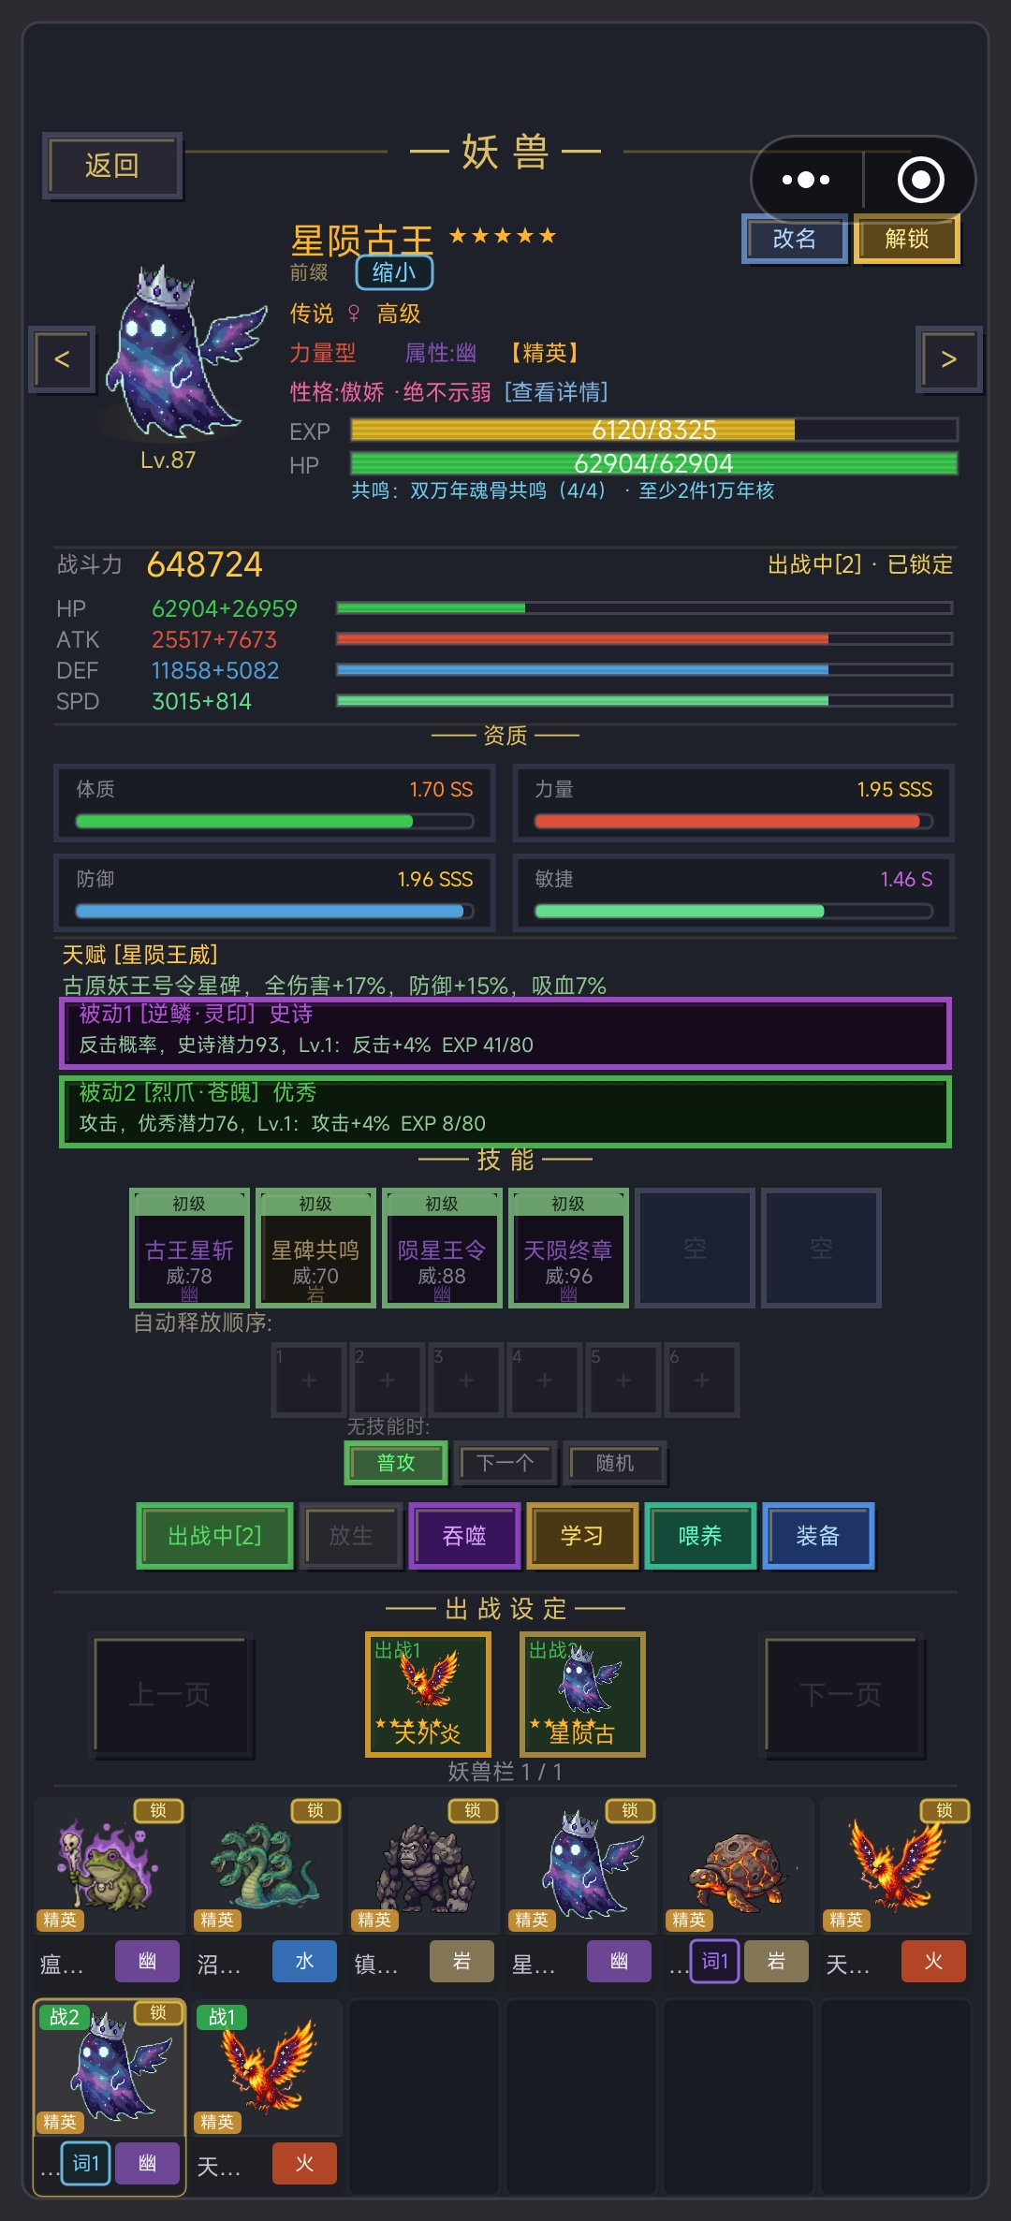This screenshot has width=1011, height=2221.
Task: Tap the 水 element tag
Action: (304, 1962)
